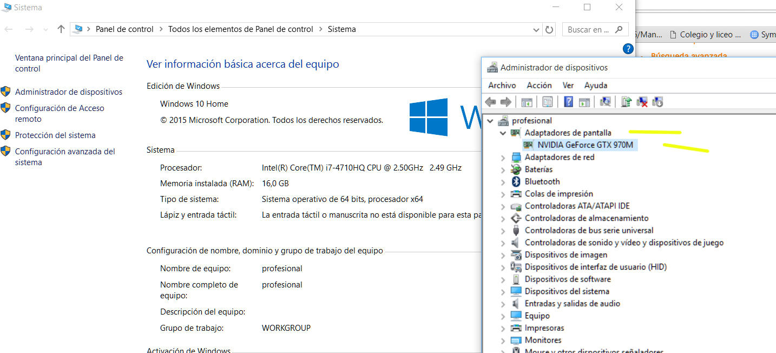Screen dimensions: 776x353
Task: Open Colegio y liceo bookmark in browser
Action: click(705, 35)
